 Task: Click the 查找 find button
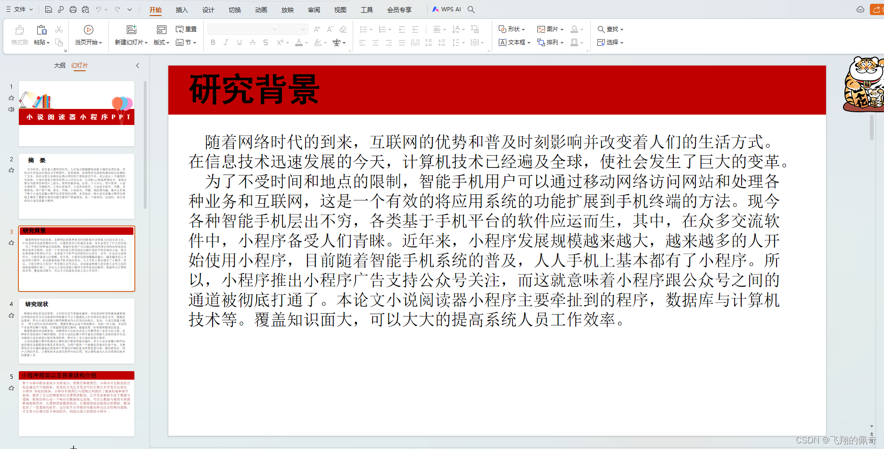pyautogui.click(x=611, y=29)
